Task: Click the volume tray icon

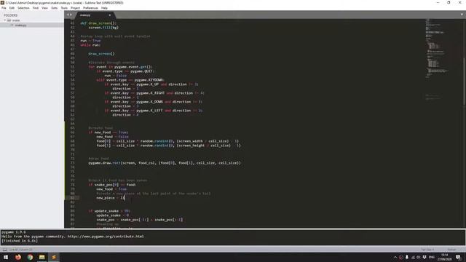Action: click(419, 257)
